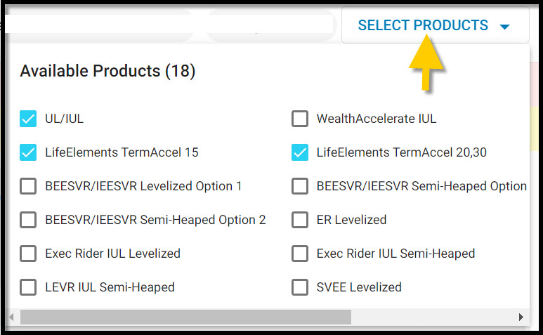Screen dimensions: 543x335
Task: Check the WealthAccelerate IUL box
Action: tap(300, 119)
